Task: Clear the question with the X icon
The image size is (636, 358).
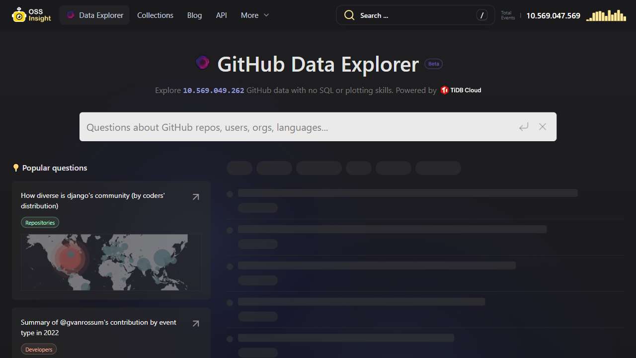Action: [543, 127]
